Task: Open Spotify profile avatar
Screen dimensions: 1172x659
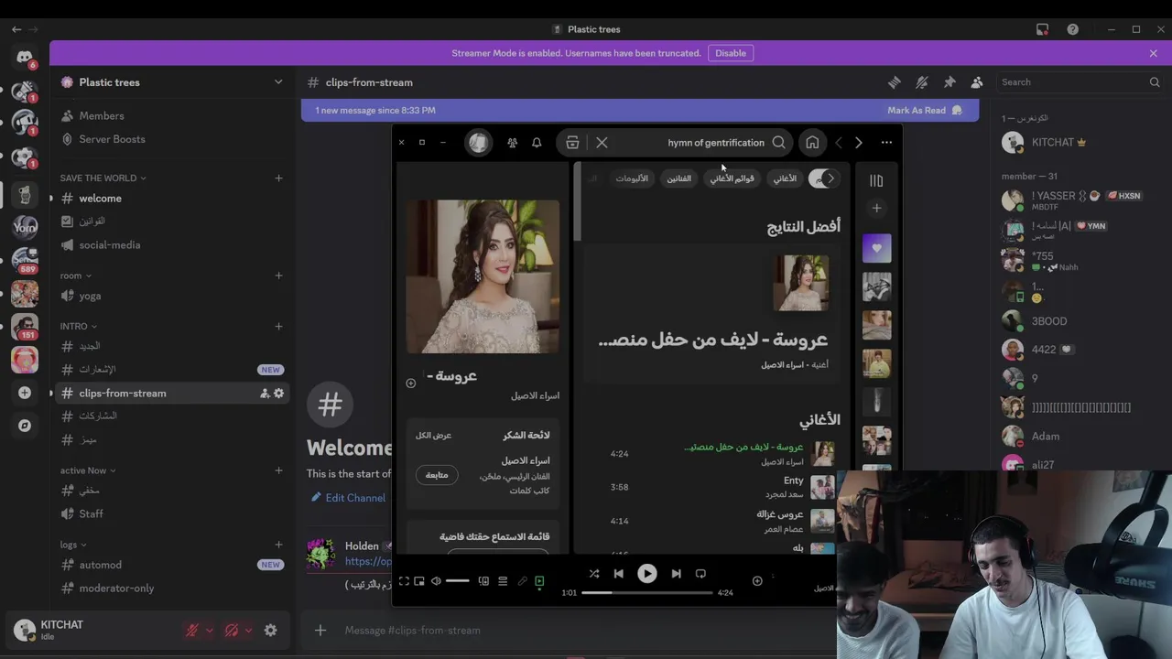Action: pos(478,143)
